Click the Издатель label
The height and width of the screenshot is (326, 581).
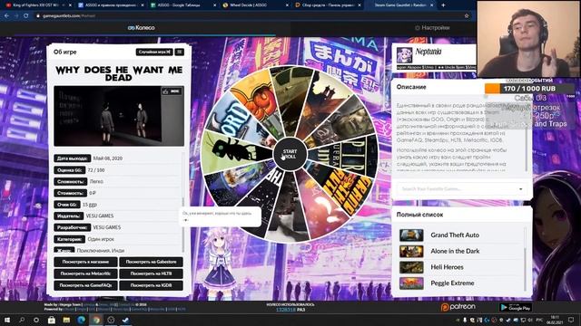(69, 216)
